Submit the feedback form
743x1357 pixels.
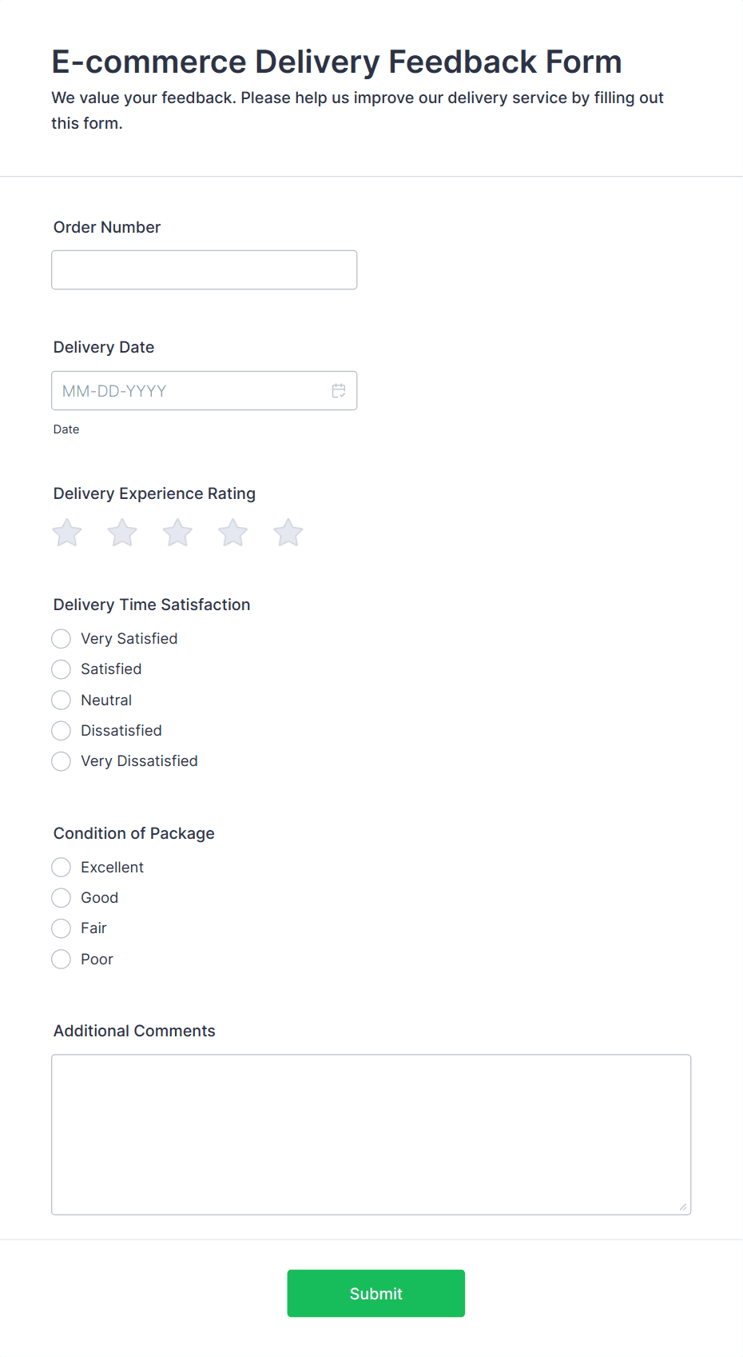(376, 1294)
